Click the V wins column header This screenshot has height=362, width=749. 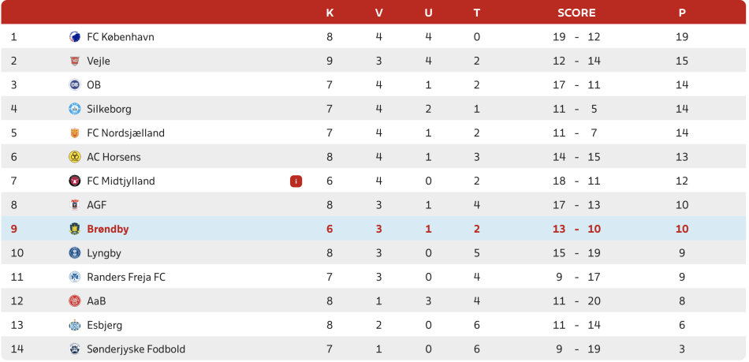(x=378, y=13)
